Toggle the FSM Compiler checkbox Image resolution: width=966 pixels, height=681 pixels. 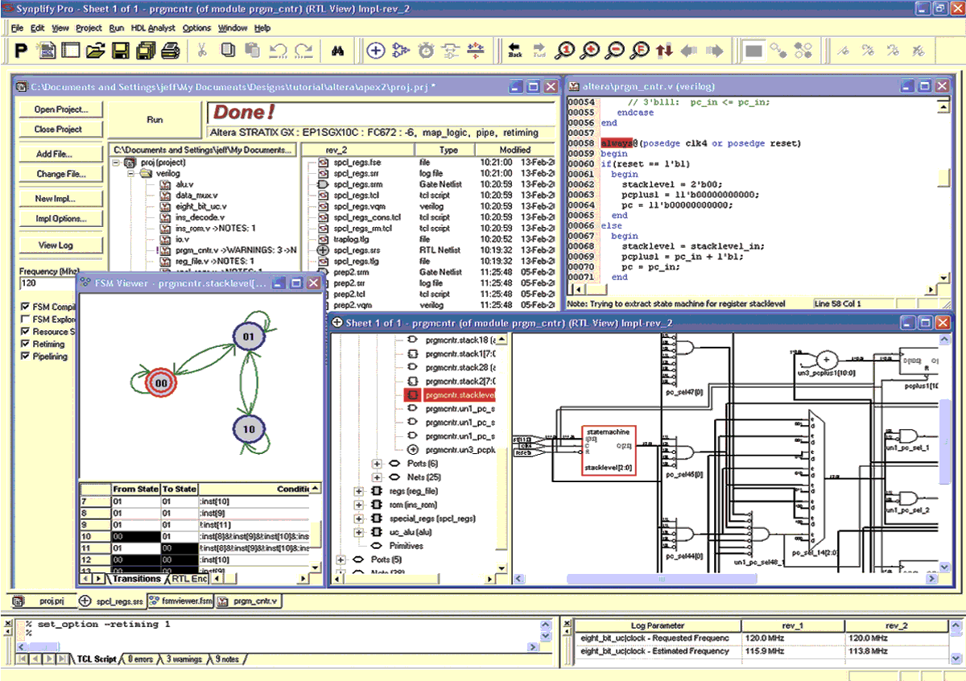click(x=26, y=307)
